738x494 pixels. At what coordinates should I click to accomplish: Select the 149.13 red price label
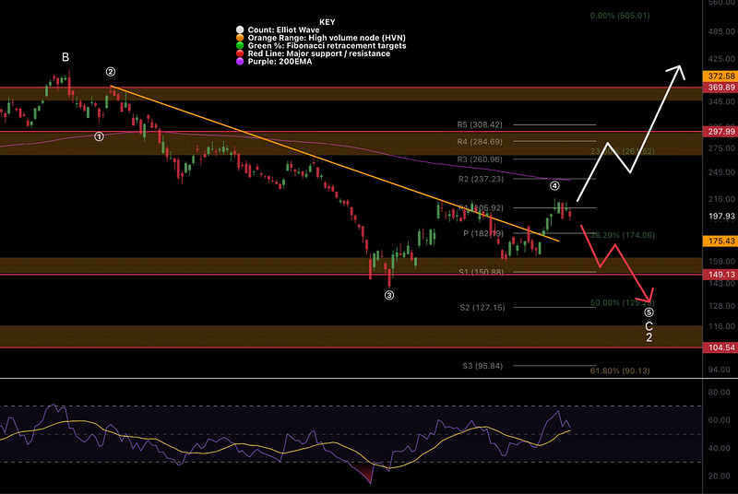[x=720, y=275]
